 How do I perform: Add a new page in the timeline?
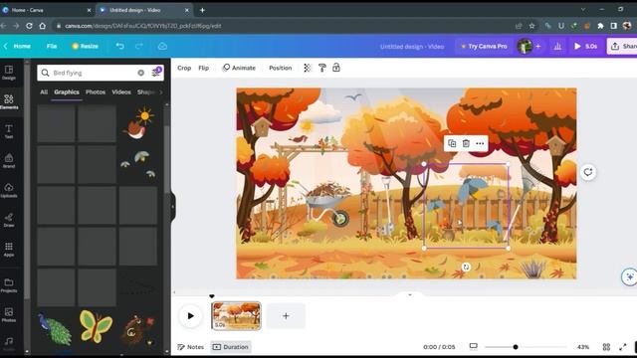286,316
